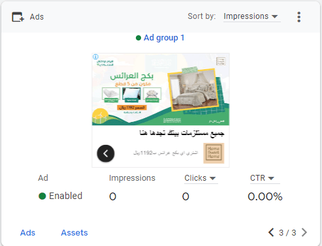Open the Sort by Impressions dropdown
Image resolution: width=322 pixels, height=246 pixels.
click(x=251, y=16)
